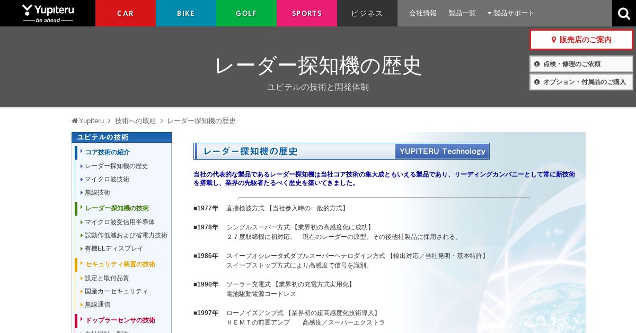Open the GOLF category tab
This screenshot has width=636, height=333.
point(246,13)
